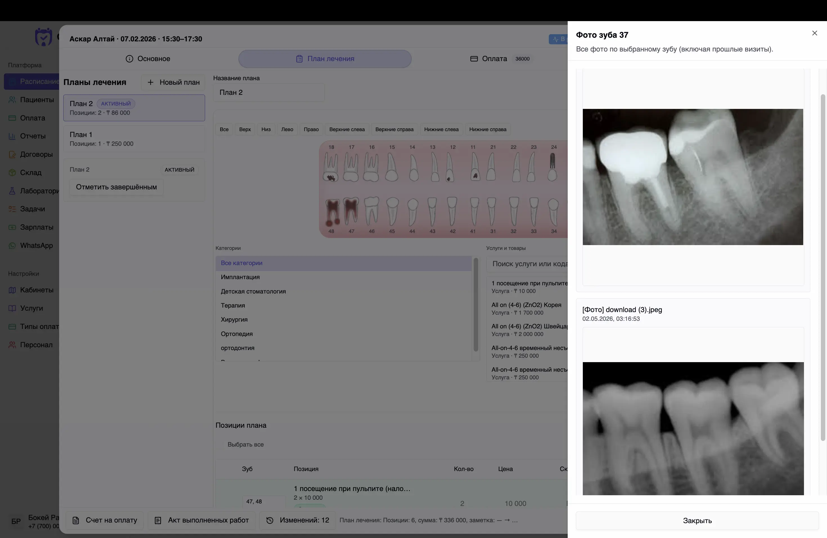Switch to the План лечения tab
The image size is (827, 538).
[x=325, y=59]
